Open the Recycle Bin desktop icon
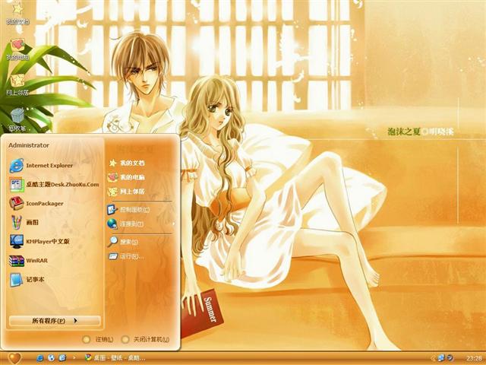This screenshot has height=365, width=486. 17,119
